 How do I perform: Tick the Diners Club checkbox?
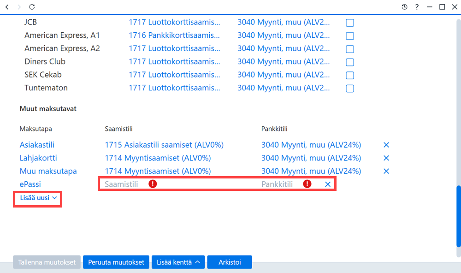(350, 62)
